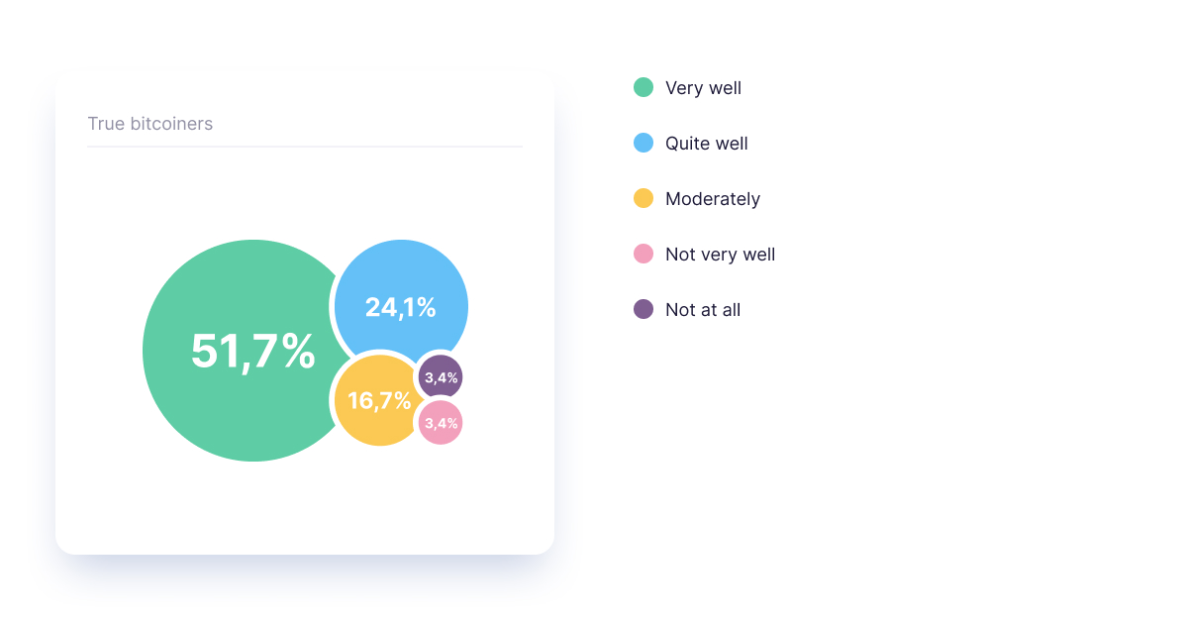Select the Not at all legend label
This screenshot has width=1188, height=624.
click(703, 310)
